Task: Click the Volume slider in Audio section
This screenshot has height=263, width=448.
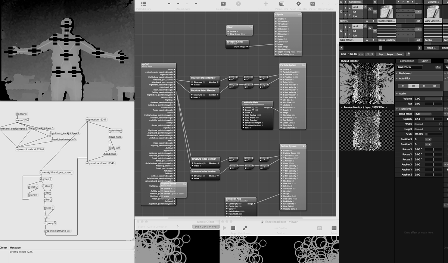Action: coord(433,98)
